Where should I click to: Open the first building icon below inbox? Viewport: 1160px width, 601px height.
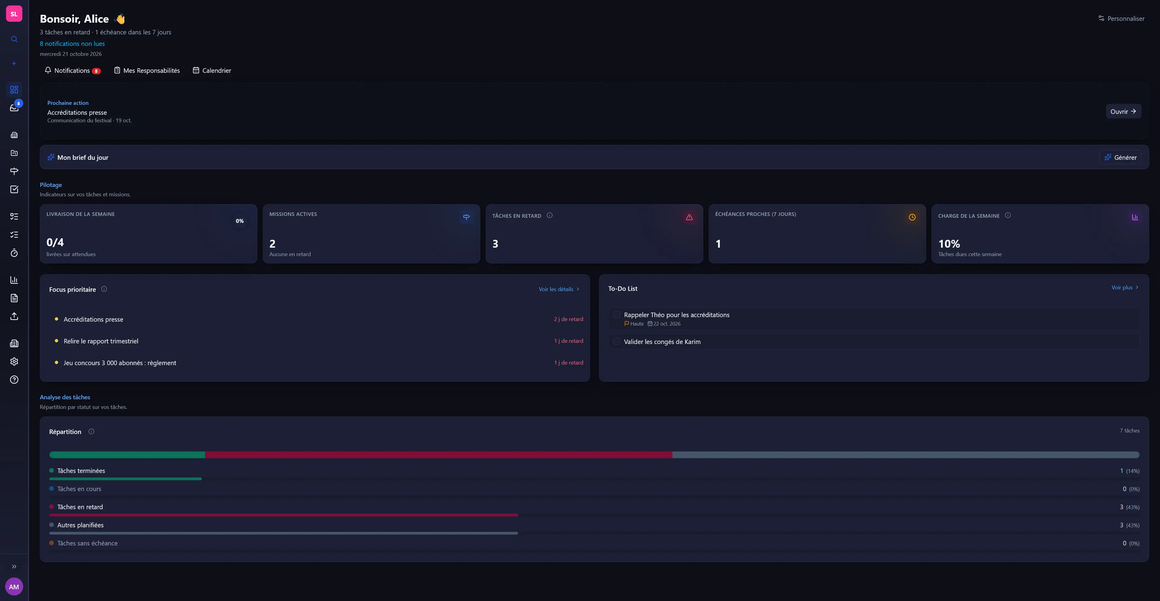click(x=14, y=135)
